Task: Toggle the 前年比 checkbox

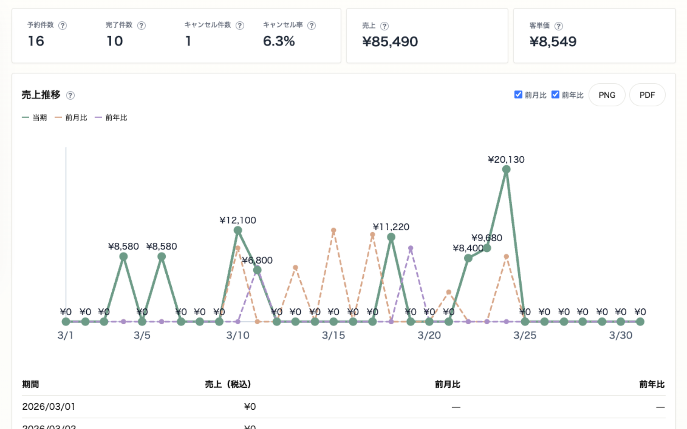Action: 555,94
